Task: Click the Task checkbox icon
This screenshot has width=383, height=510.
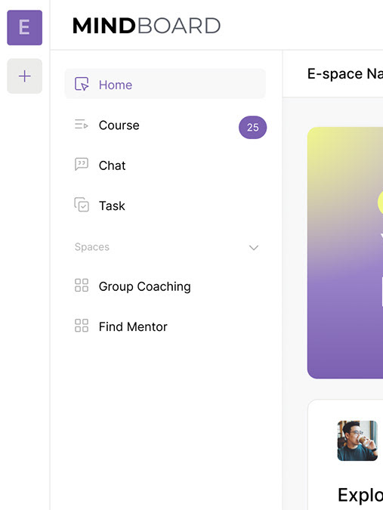Action: (82, 205)
